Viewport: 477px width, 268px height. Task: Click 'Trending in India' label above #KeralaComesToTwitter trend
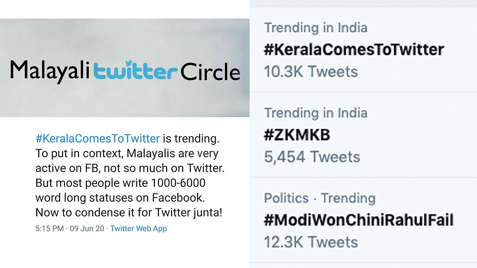(316, 28)
